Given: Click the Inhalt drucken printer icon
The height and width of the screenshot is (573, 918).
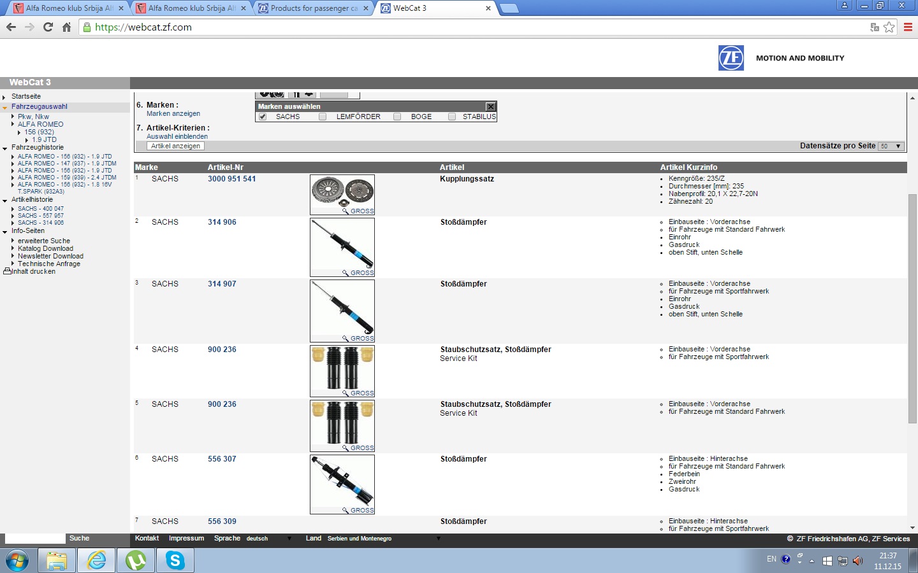Looking at the screenshot, I should (7, 271).
